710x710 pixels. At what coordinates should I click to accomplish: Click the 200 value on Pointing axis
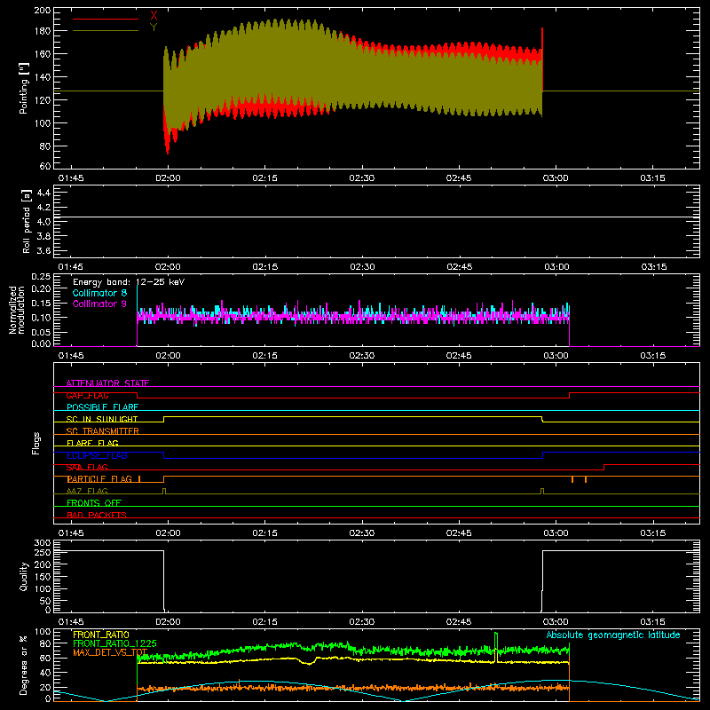pyautogui.click(x=43, y=10)
